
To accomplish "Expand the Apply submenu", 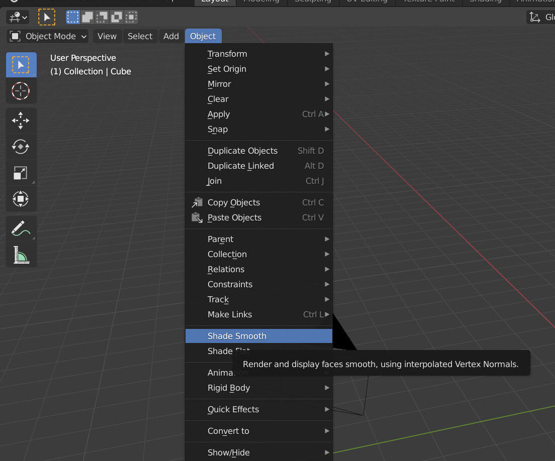I will point(259,114).
